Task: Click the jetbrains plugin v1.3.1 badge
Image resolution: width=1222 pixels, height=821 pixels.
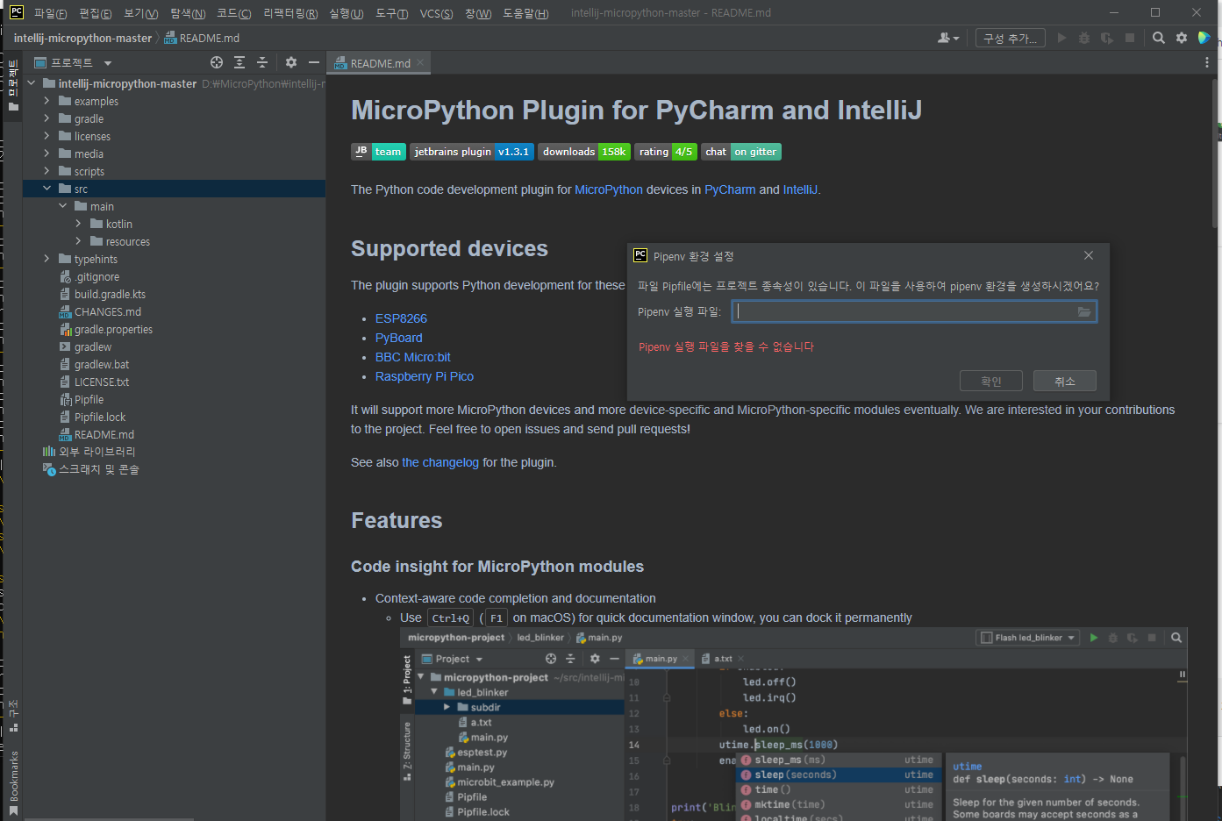Action: [472, 152]
